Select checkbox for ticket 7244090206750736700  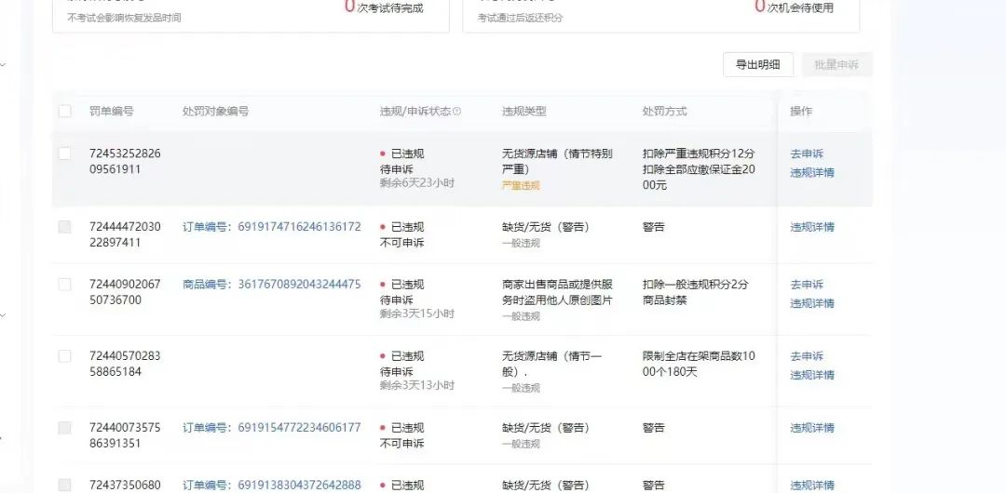pos(64,285)
